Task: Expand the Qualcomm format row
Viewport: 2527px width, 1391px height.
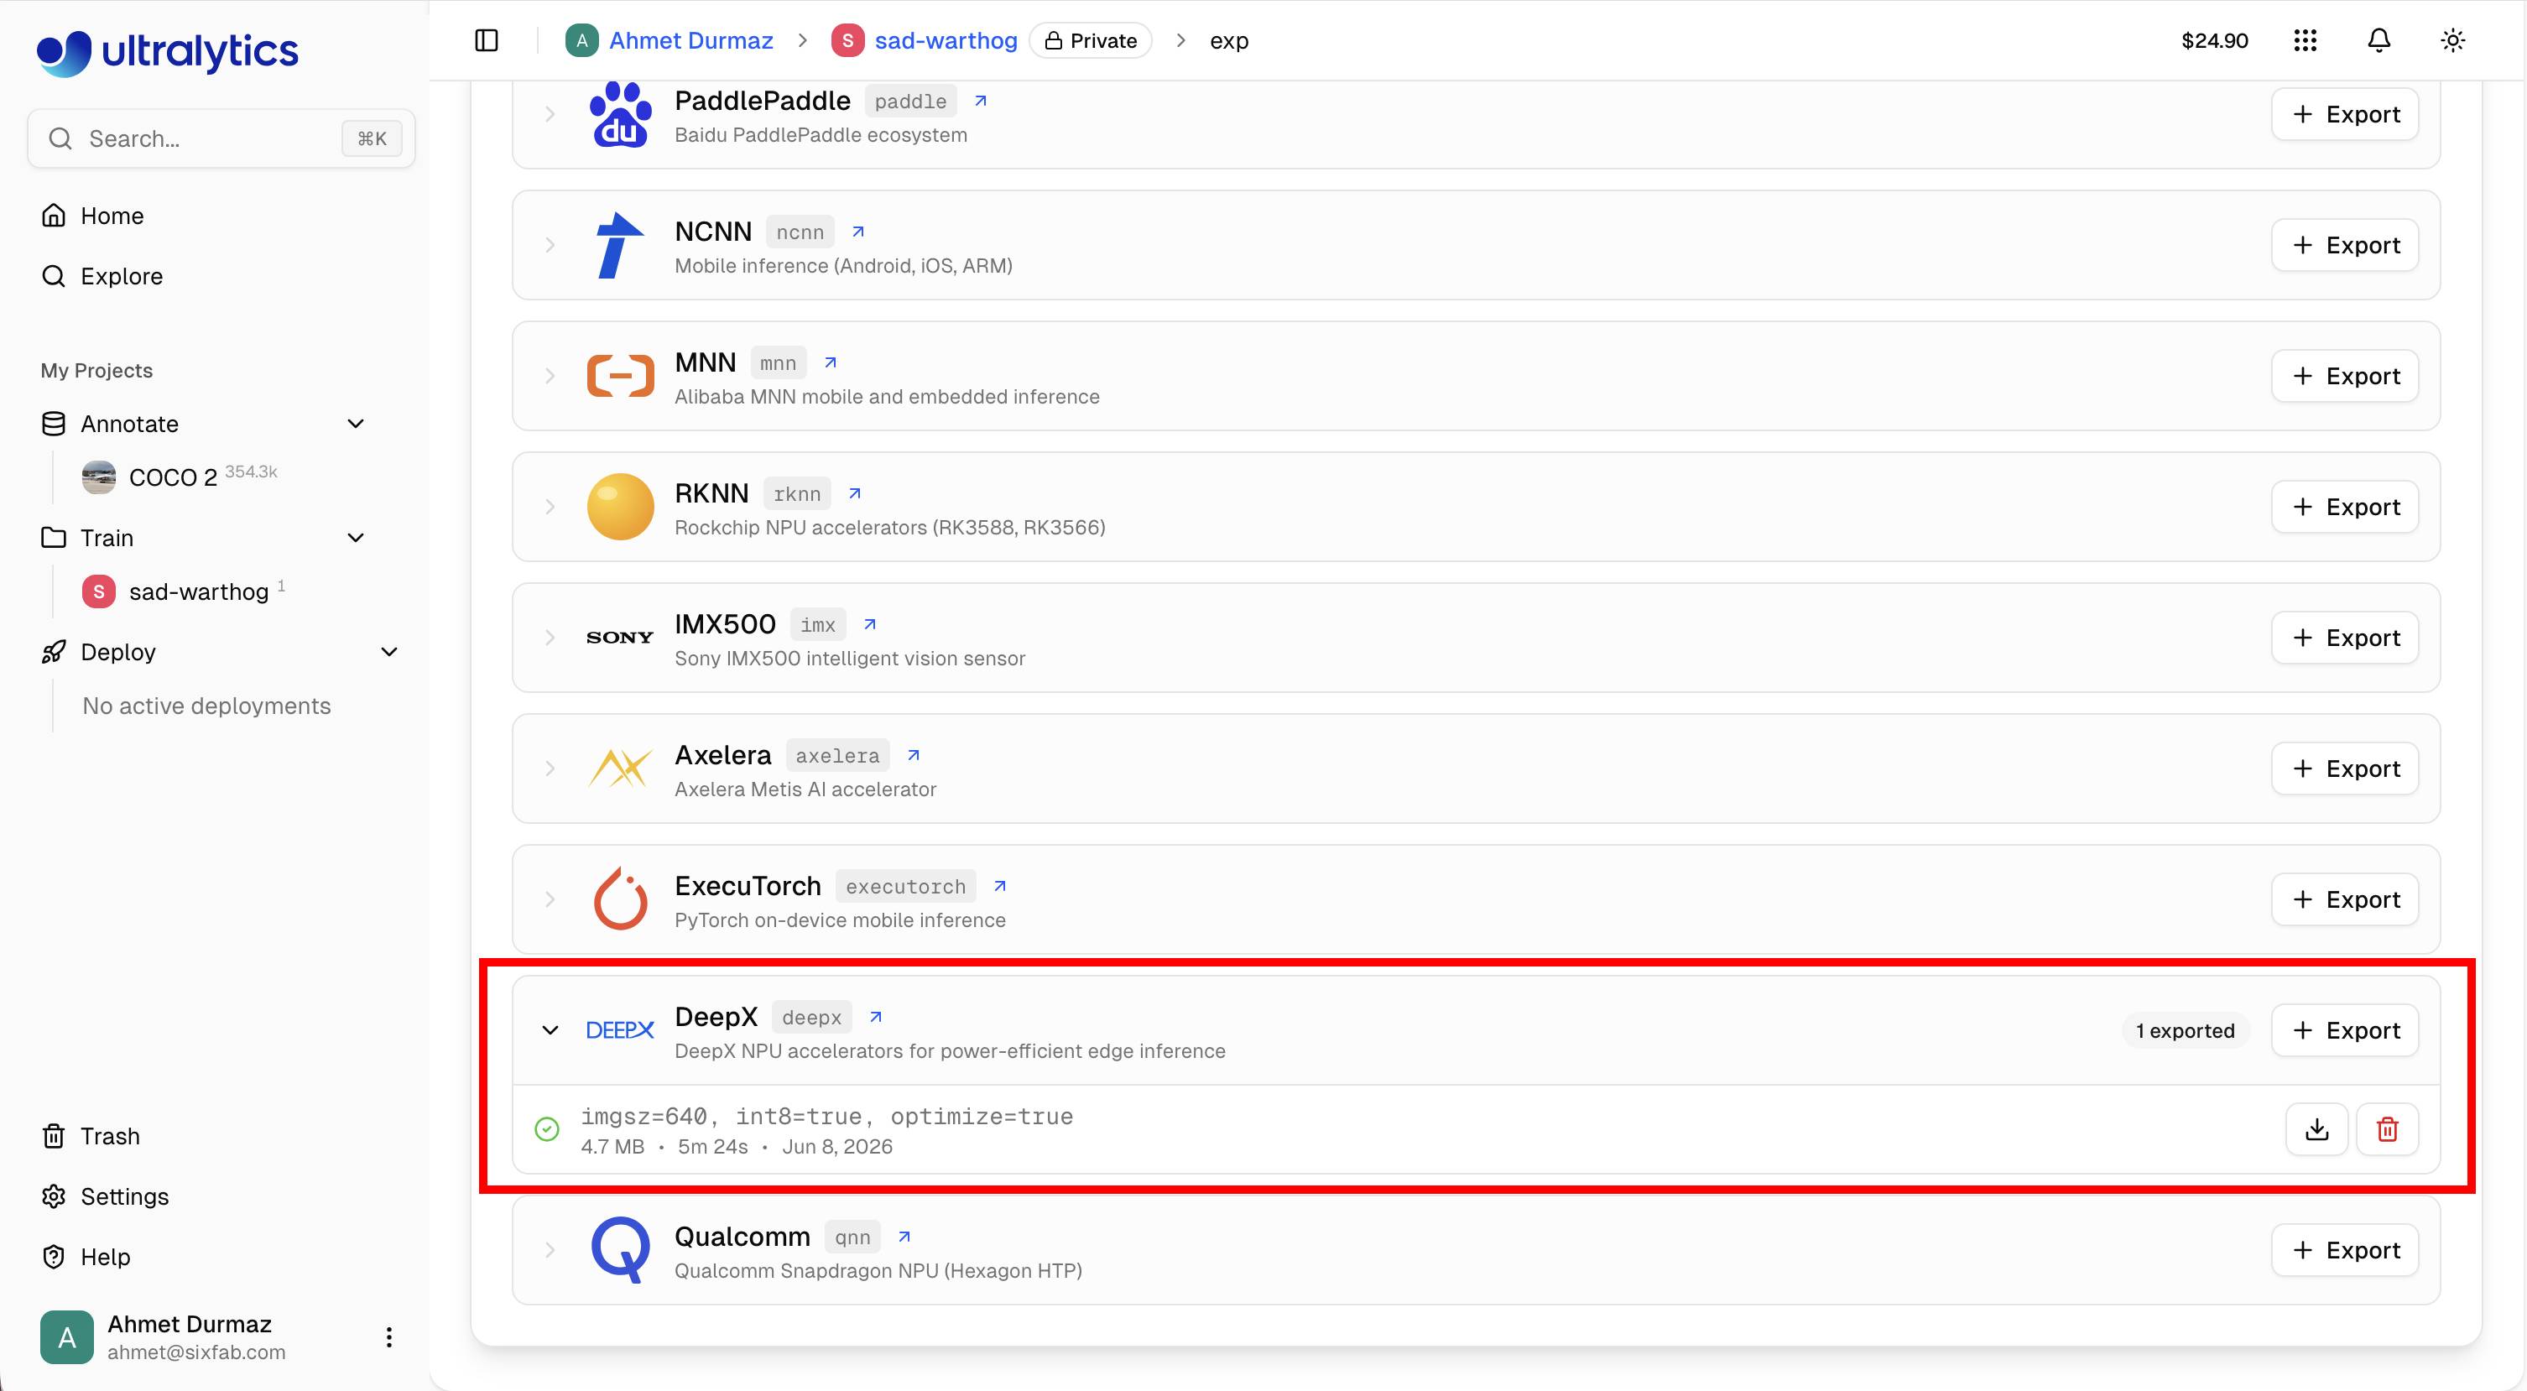Action: (550, 1250)
